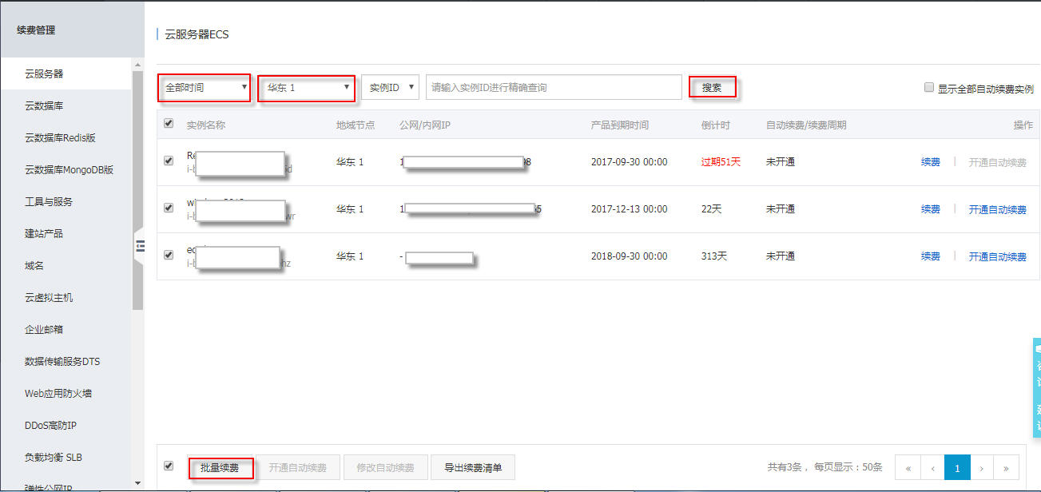Click the 修改自动续费 button in the bottom bar

click(385, 467)
